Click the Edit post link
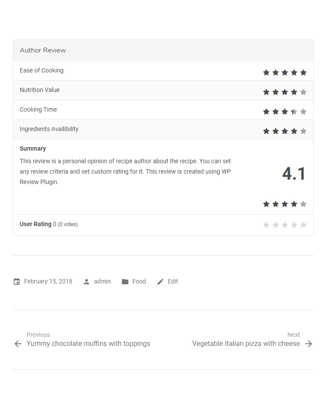327x408 pixels. [x=173, y=282]
